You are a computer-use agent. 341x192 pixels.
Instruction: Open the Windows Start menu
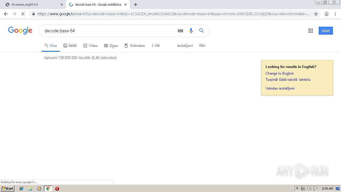tap(7, 189)
